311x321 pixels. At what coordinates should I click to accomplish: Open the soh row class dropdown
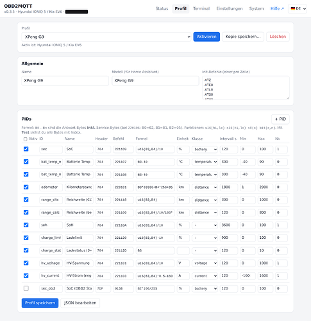pos(205,225)
